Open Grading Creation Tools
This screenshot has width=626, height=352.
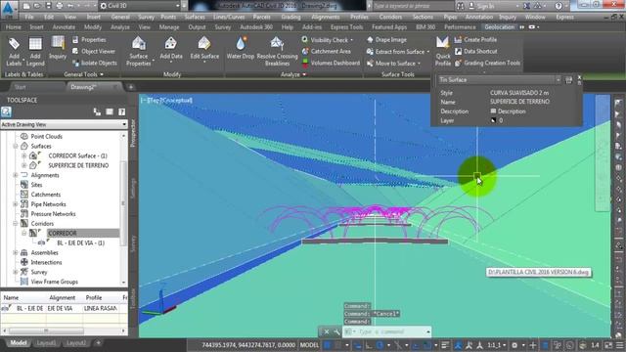click(487, 63)
